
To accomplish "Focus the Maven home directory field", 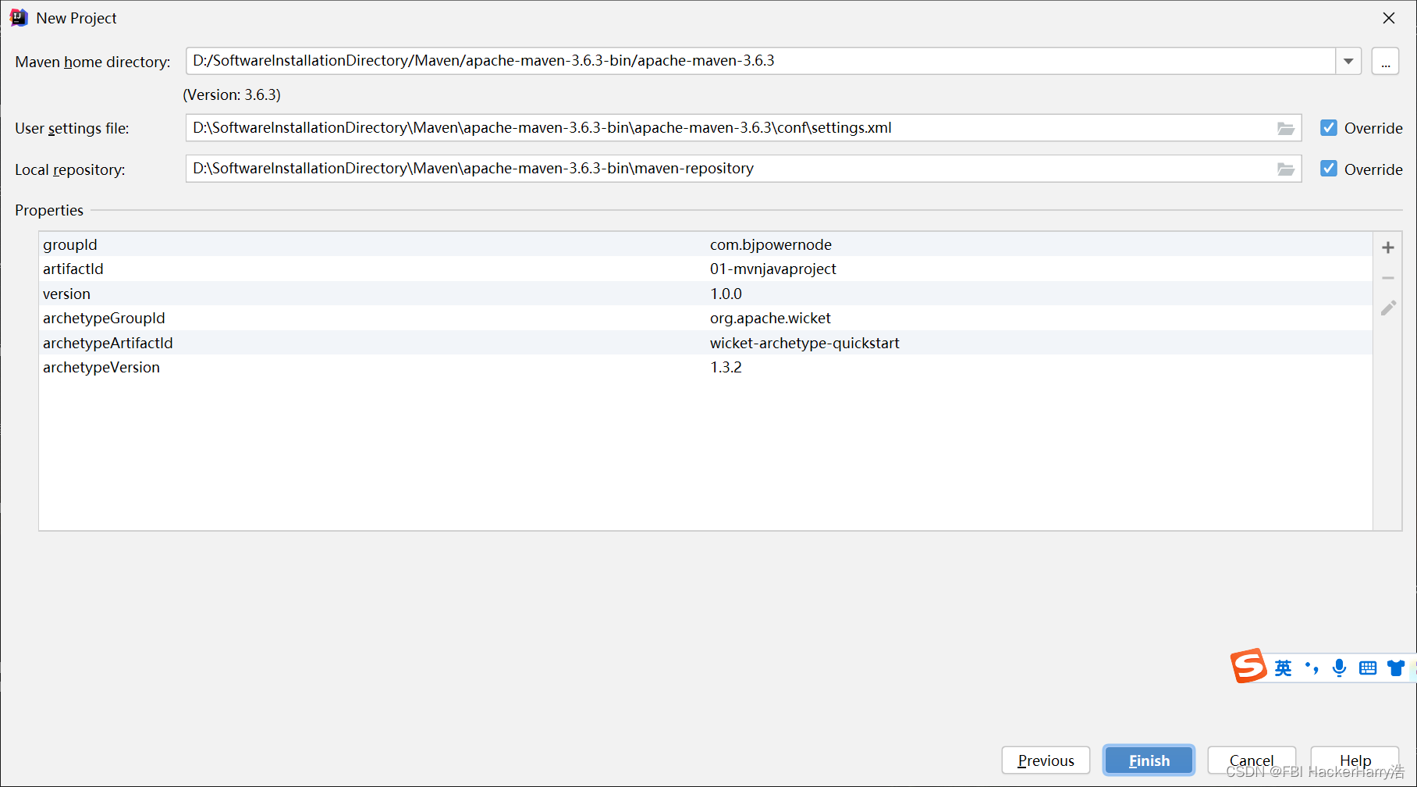I will pos(761,61).
